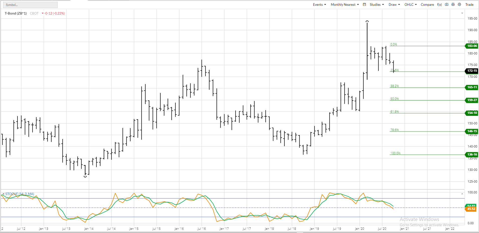Remove the STOCHF study with X
Screen dimensions: 479x233
pos(4,194)
